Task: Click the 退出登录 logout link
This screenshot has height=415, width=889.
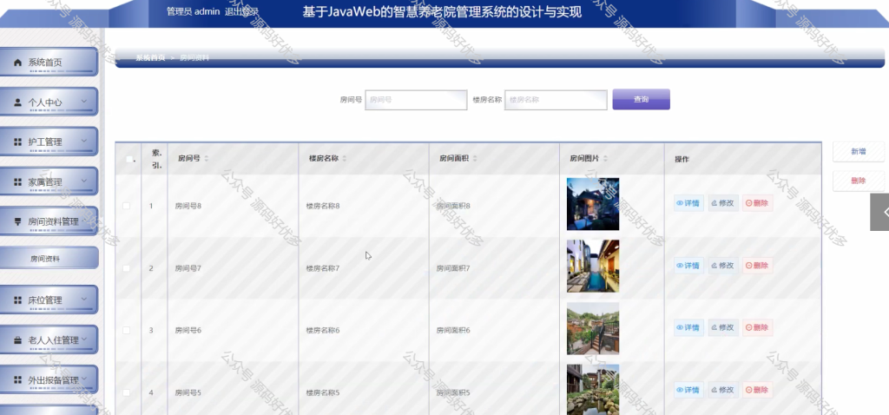Action: [241, 11]
